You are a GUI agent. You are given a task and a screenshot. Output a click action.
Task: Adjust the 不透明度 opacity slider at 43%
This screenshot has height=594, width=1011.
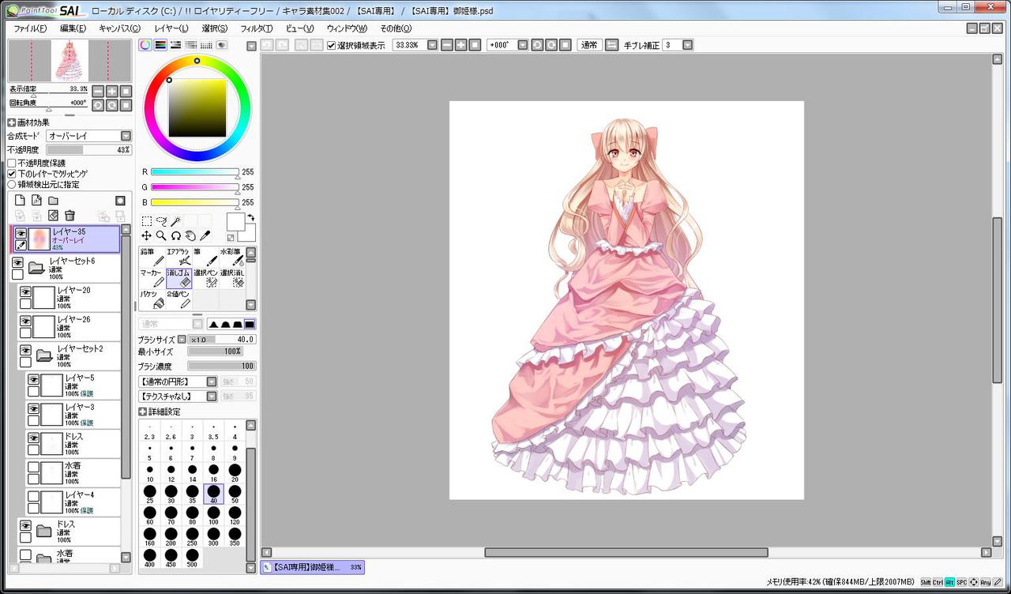point(88,149)
